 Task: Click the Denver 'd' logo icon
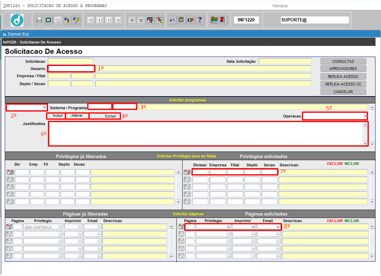pyautogui.click(x=17, y=20)
